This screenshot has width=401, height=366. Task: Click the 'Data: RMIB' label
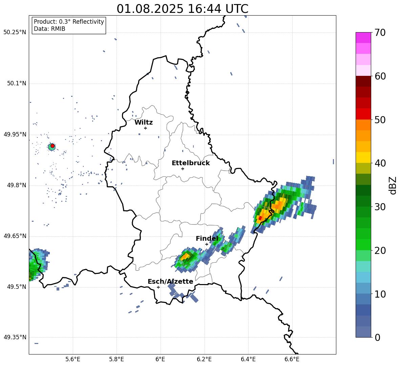pos(49,29)
